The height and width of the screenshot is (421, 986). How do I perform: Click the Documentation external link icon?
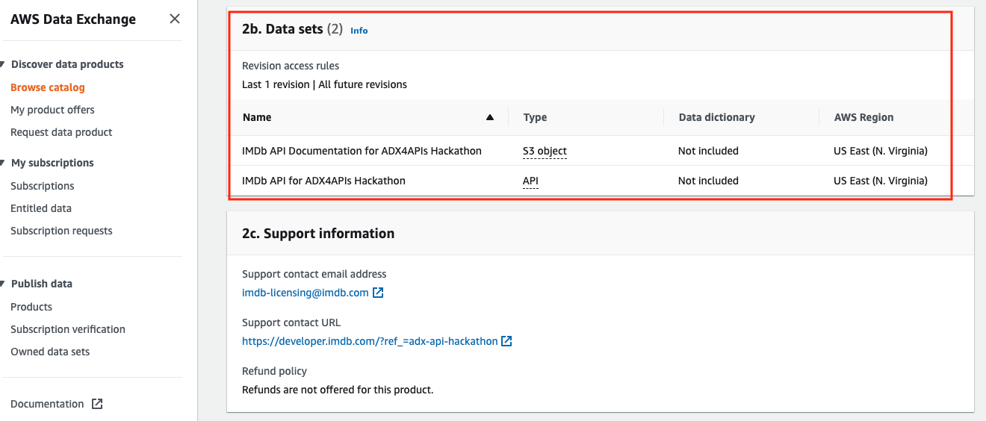(x=97, y=404)
